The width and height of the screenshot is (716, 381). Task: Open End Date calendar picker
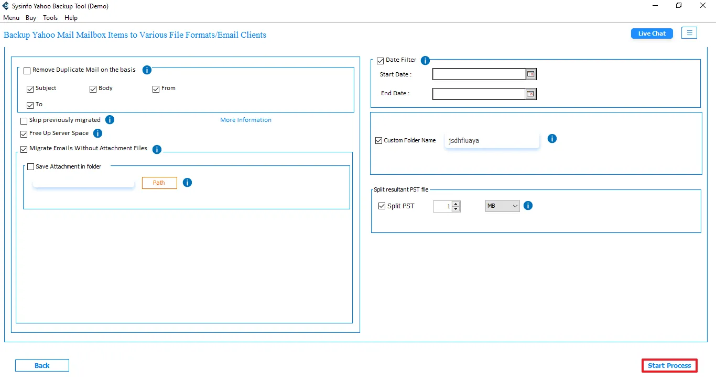click(x=530, y=94)
